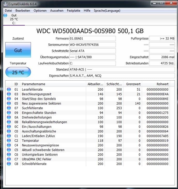Click the Schnittstelle field Serial ATA

tap(93, 51)
